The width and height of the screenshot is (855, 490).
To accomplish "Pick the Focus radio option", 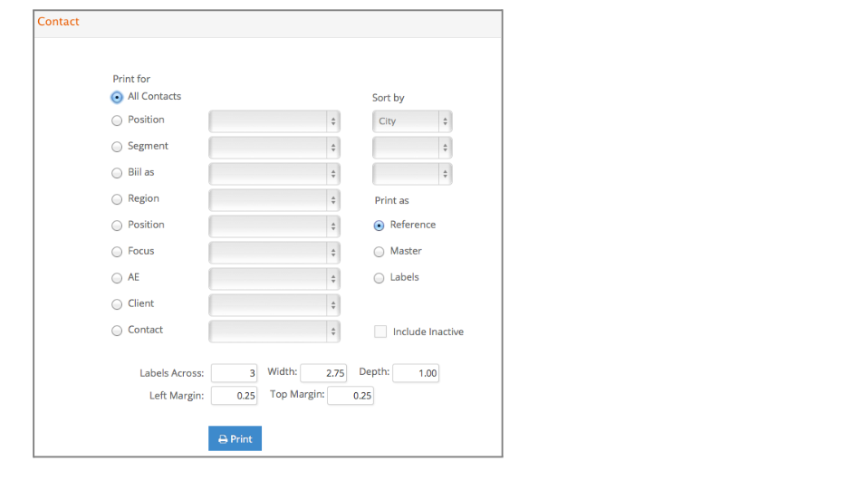I will pyautogui.click(x=117, y=252).
